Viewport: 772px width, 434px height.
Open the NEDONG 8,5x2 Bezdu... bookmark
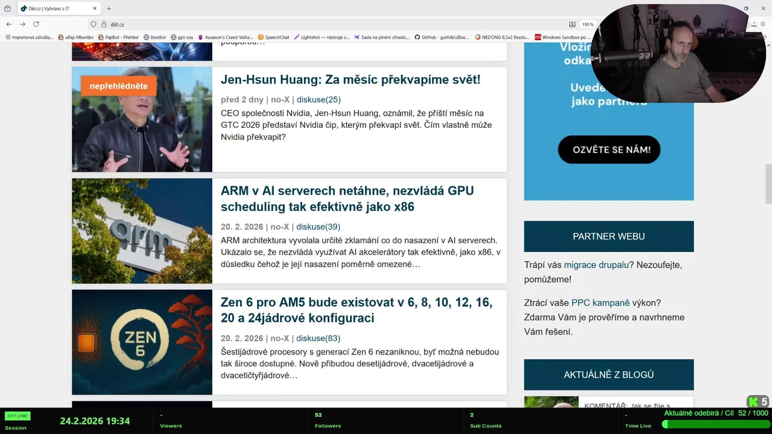pyautogui.click(x=502, y=37)
